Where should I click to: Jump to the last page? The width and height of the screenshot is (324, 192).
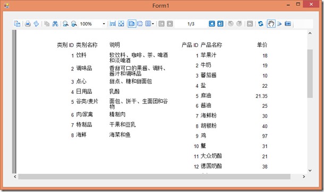(220, 24)
